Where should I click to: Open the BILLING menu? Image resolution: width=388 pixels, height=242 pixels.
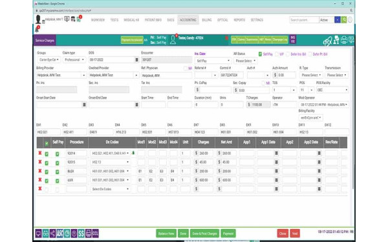tap(207, 20)
